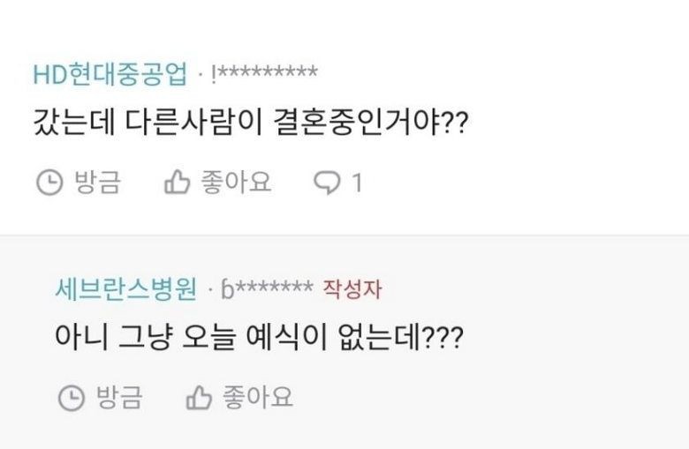
Task: Click the dot separator after 세브란스병원
Action: pyautogui.click(x=210, y=290)
